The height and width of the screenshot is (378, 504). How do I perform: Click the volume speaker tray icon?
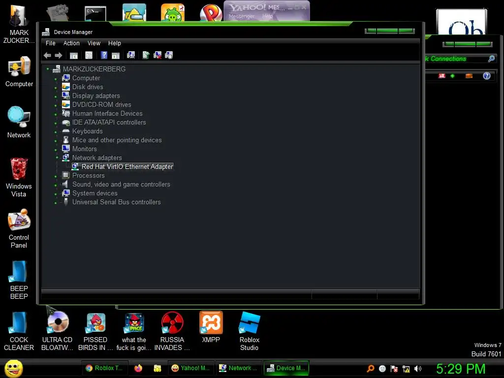coord(418,369)
